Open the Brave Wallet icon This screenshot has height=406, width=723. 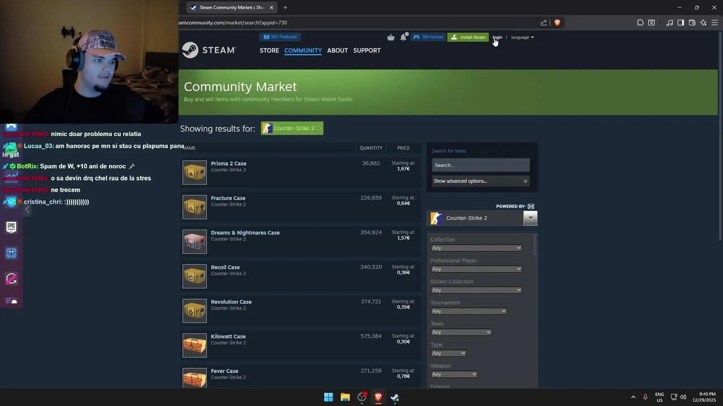pos(692,23)
